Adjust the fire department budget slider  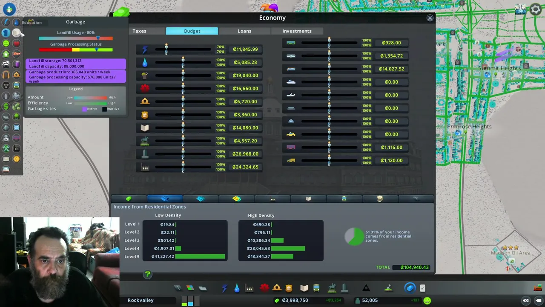(x=183, y=101)
